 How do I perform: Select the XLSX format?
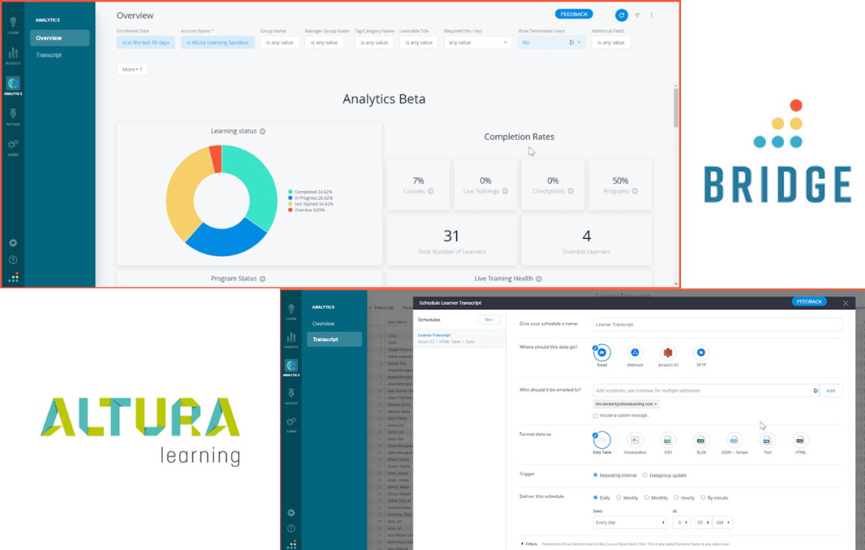(701, 441)
